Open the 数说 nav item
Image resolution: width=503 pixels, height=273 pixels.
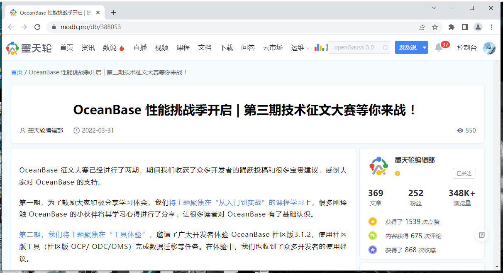[x=110, y=48]
